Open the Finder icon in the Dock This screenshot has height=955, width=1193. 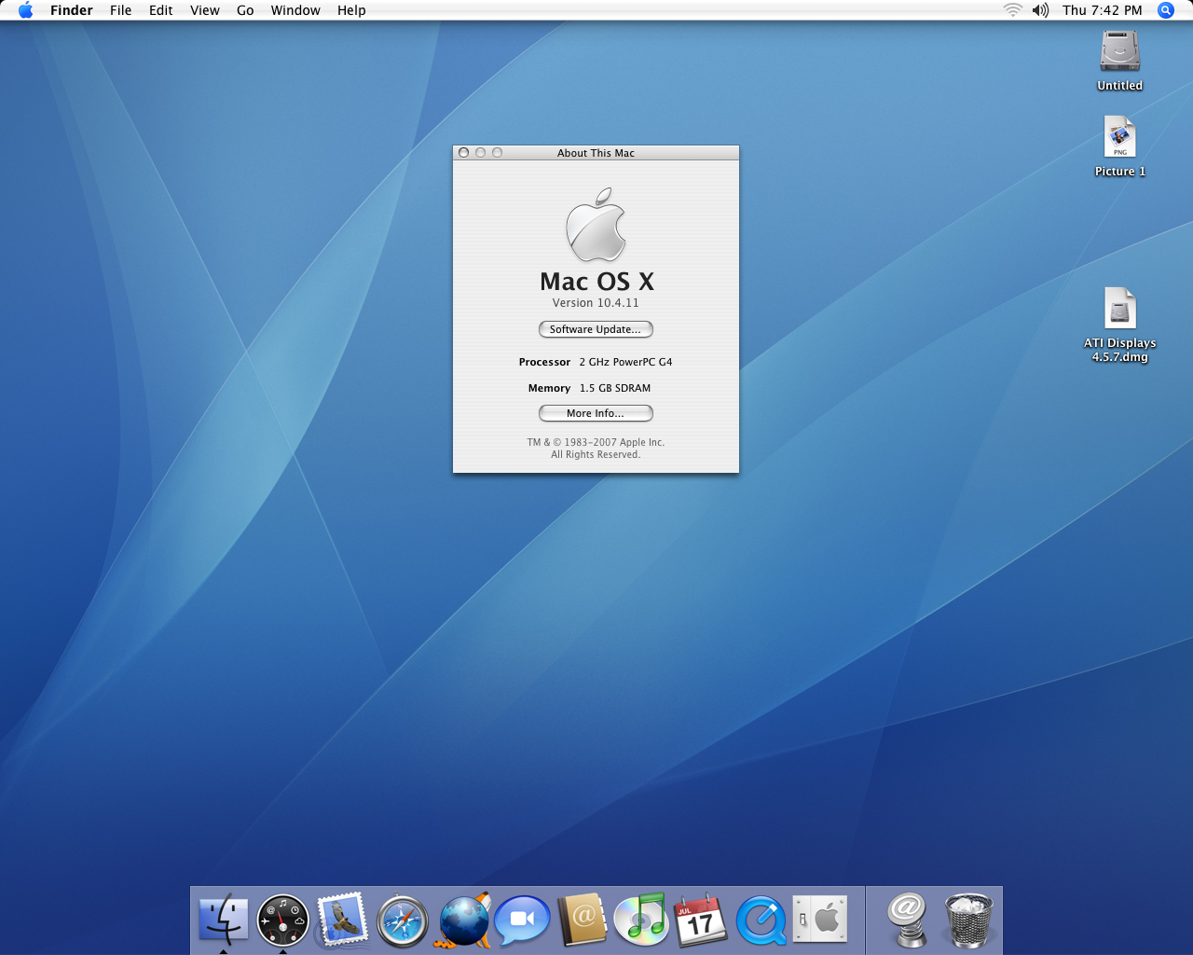(224, 920)
